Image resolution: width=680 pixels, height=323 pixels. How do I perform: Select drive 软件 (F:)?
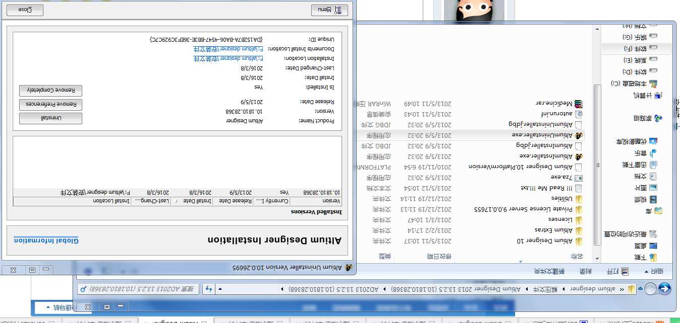point(640,49)
